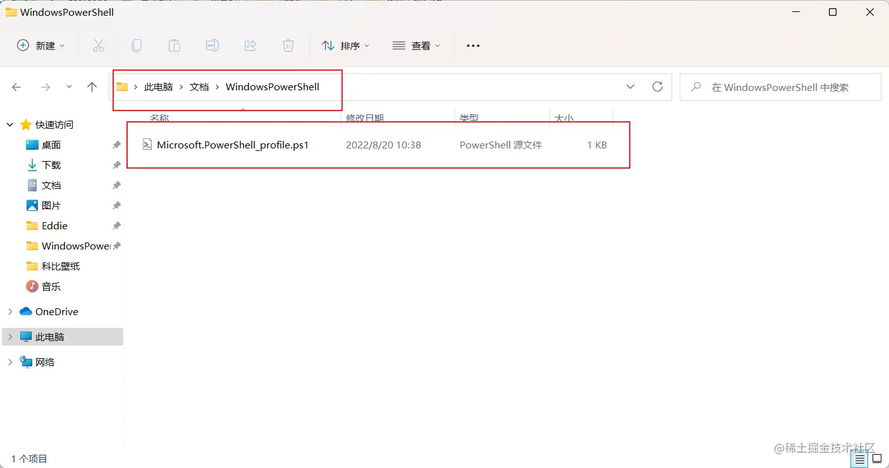Click the PowerShell script file icon
This screenshot has width=889, height=468.
click(x=147, y=145)
